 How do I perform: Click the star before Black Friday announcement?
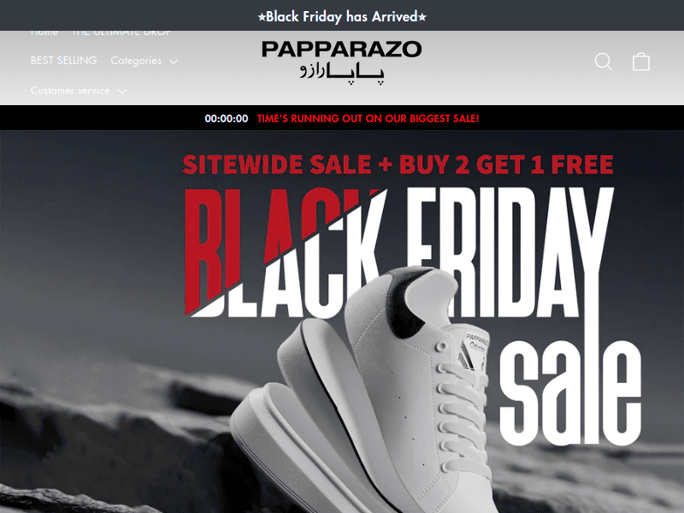click(x=262, y=17)
